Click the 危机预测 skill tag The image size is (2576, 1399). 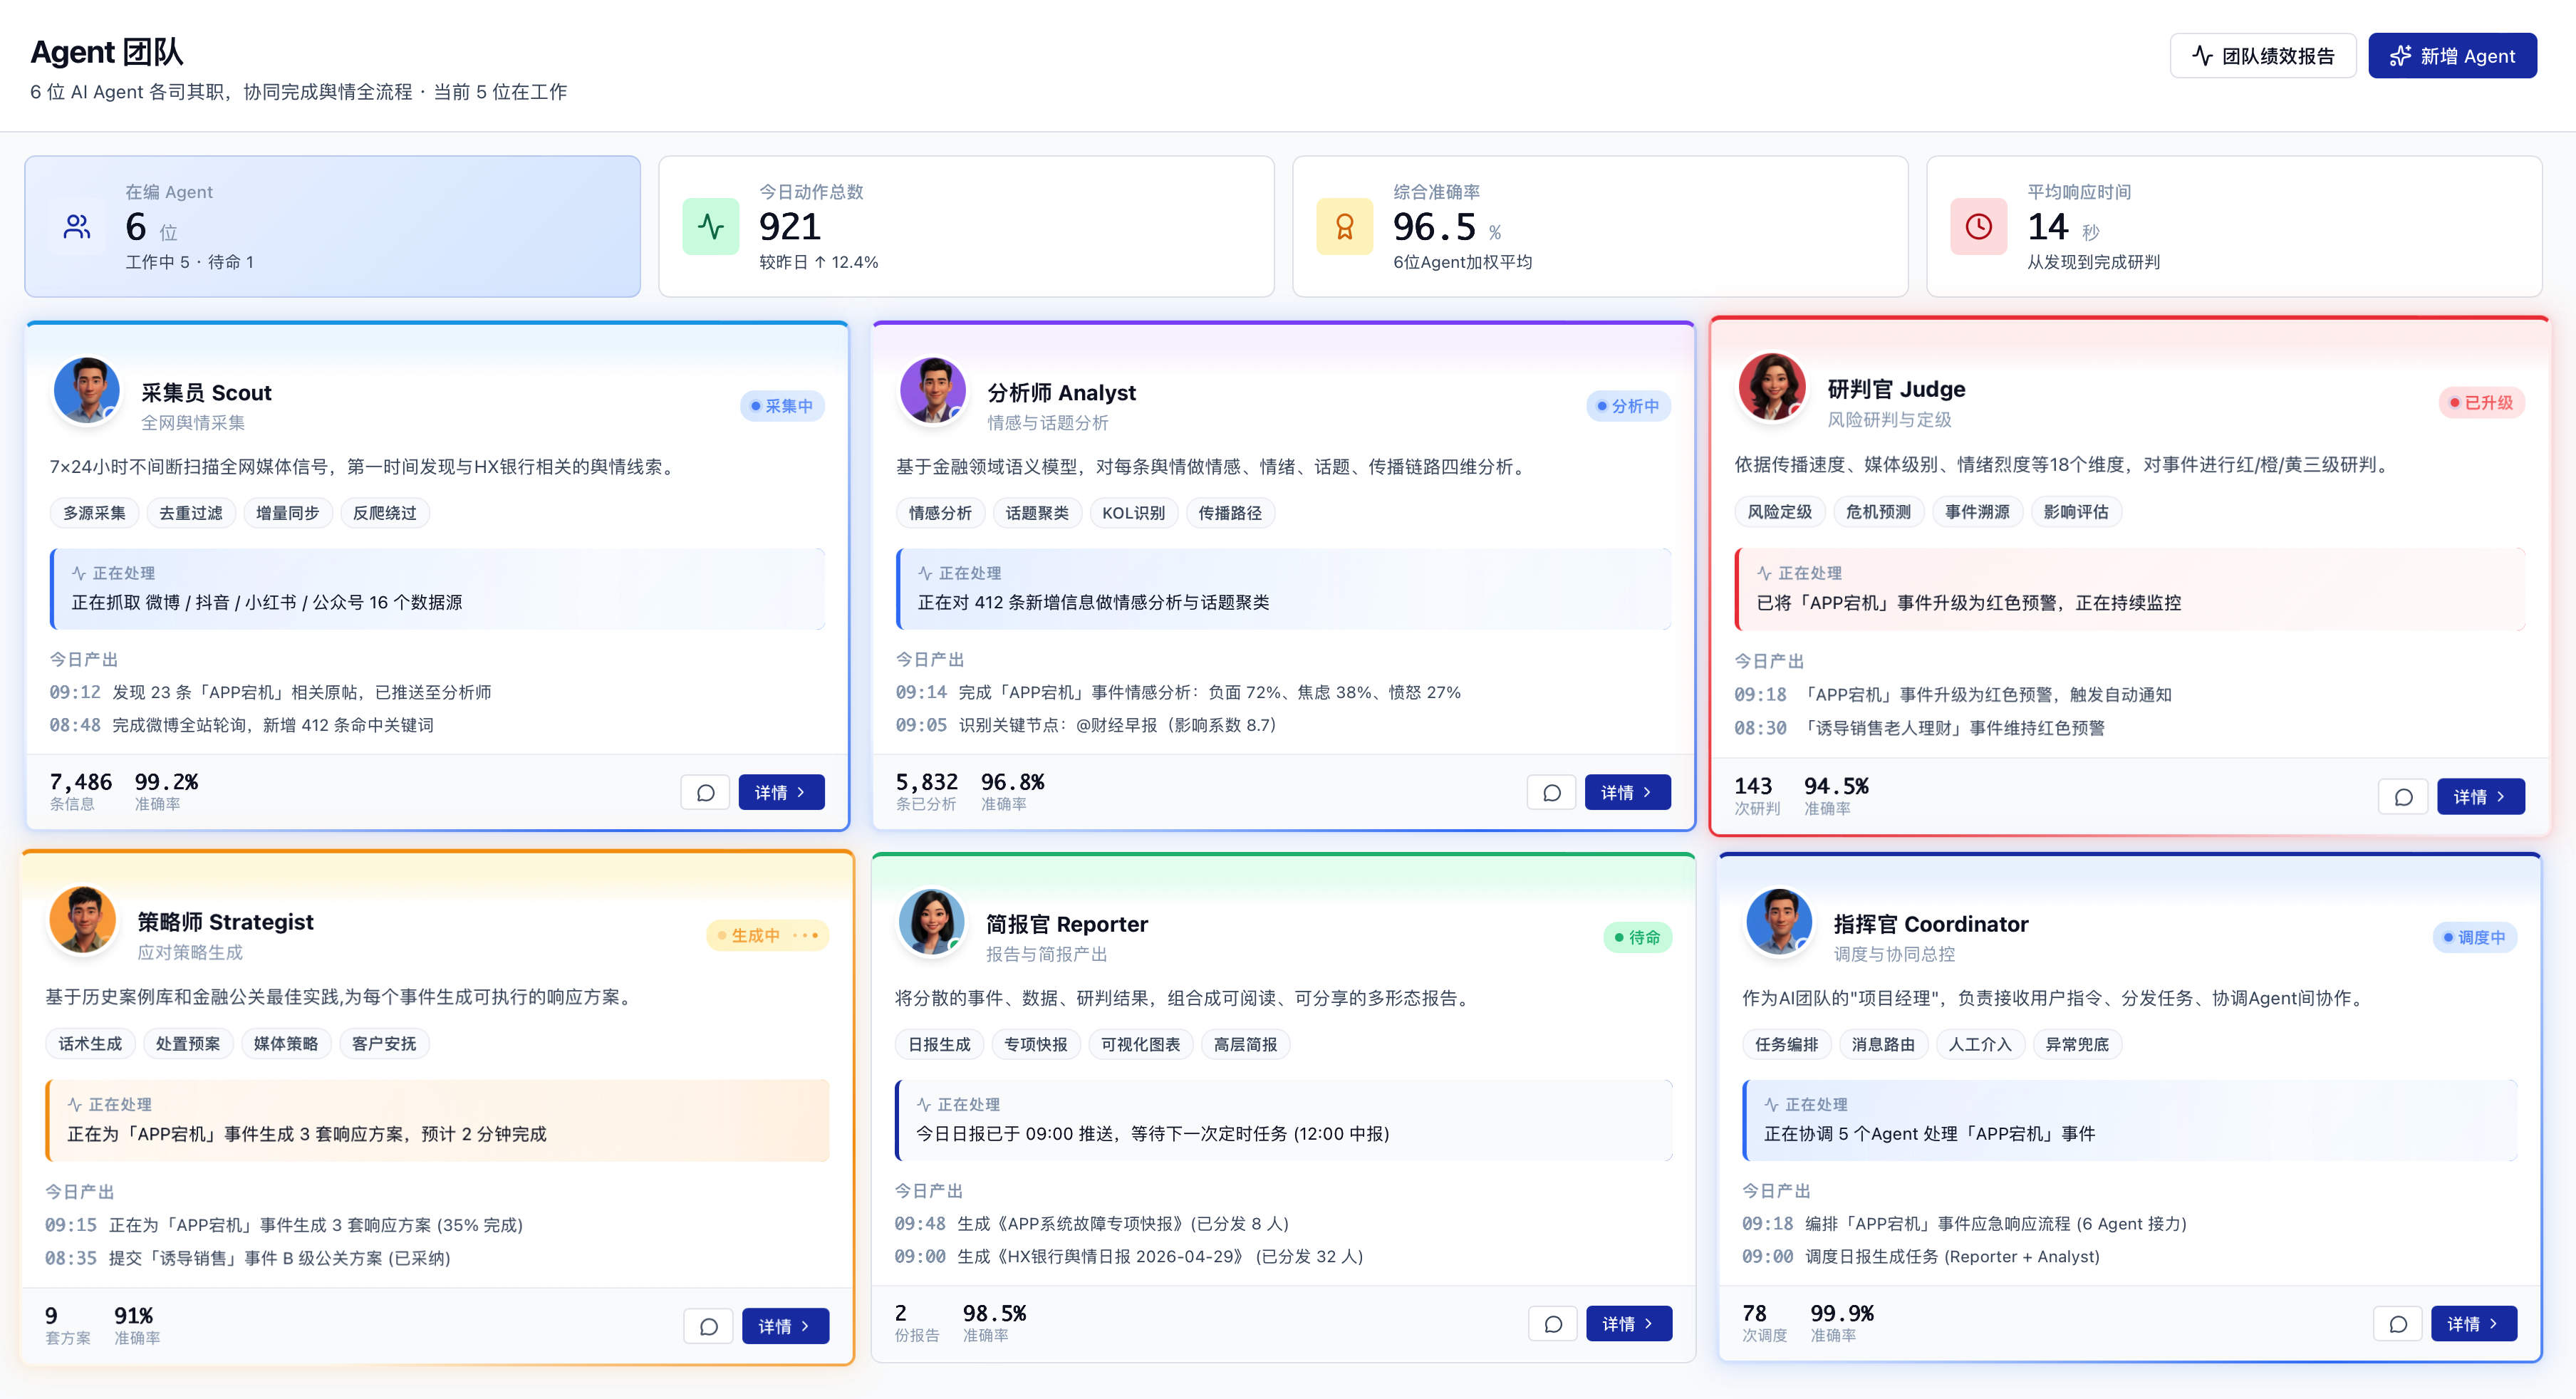(x=1878, y=512)
